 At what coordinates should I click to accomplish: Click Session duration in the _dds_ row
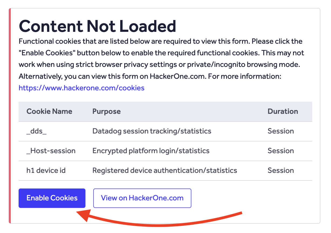[281, 131]
